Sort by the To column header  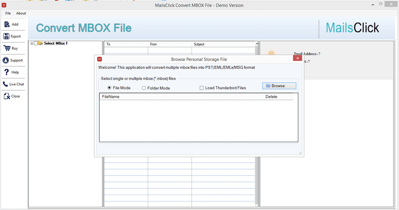click(x=126, y=44)
